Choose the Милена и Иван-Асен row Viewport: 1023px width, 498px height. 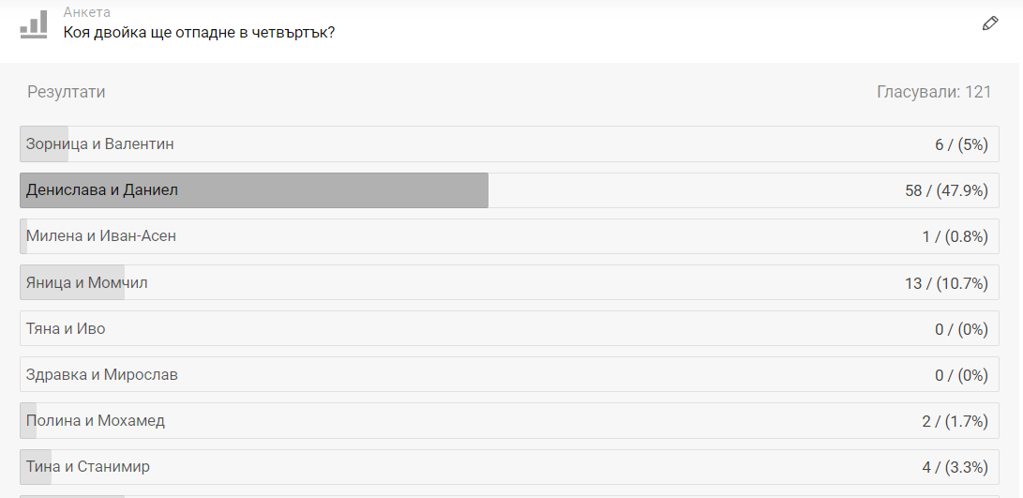[101, 236]
